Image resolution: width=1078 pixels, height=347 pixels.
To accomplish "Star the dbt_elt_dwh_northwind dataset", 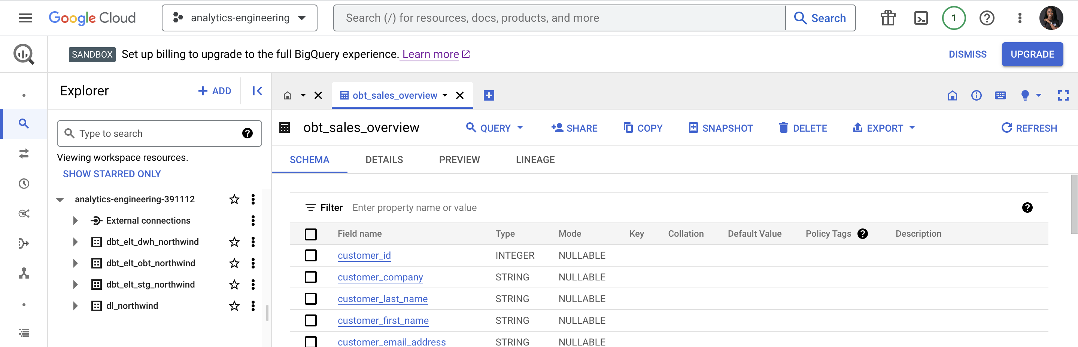I will click(x=234, y=242).
